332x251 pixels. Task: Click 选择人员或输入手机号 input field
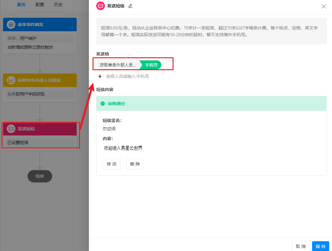coord(128,76)
